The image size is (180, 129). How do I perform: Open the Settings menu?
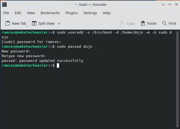90,13
